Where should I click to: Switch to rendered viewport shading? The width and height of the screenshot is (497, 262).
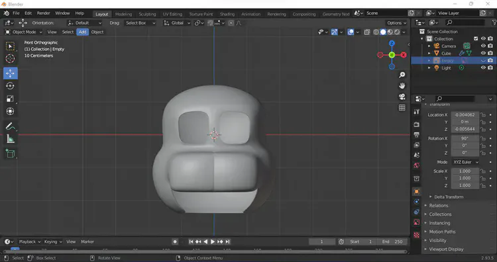point(397,32)
